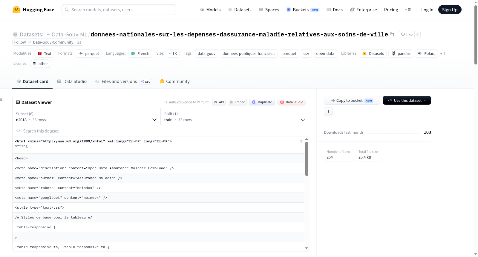478x257 pixels.
Task: Open Data Studio from viewer header
Action: [292, 102]
